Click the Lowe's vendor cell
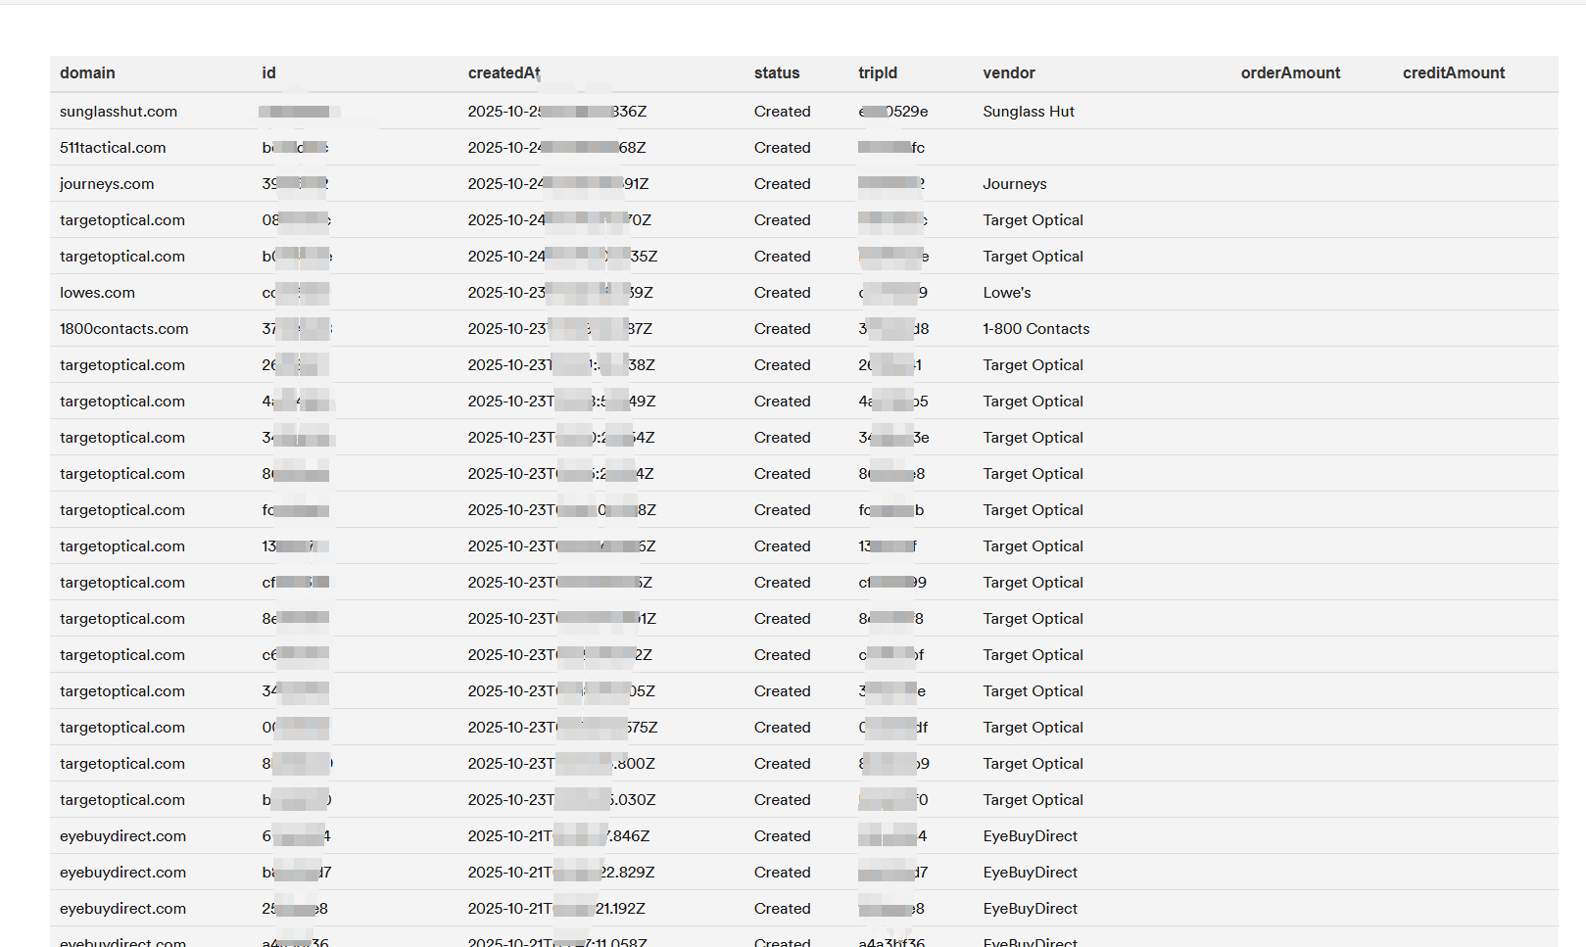Image resolution: width=1586 pixels, height=947 pixels. (x=1006, y=293)
